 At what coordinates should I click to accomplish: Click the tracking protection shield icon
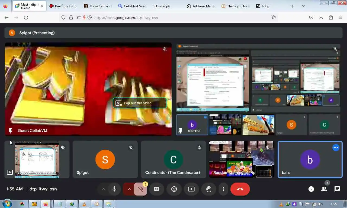(x=63, y=17)
